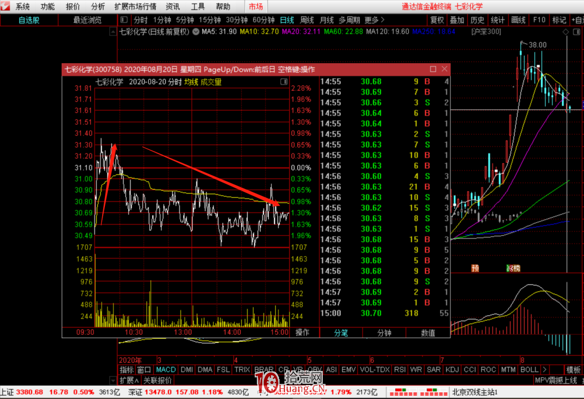The height and width of the screenshot is (399, 584).
Task: Open the 资讯 menu
Action: (x=172, y=6)
